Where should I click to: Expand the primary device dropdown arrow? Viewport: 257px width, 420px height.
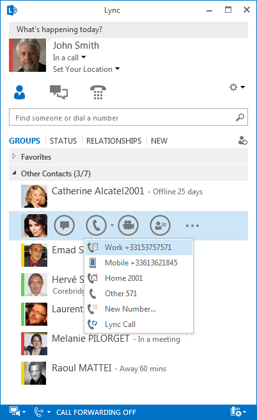click(x=24, y=412)
